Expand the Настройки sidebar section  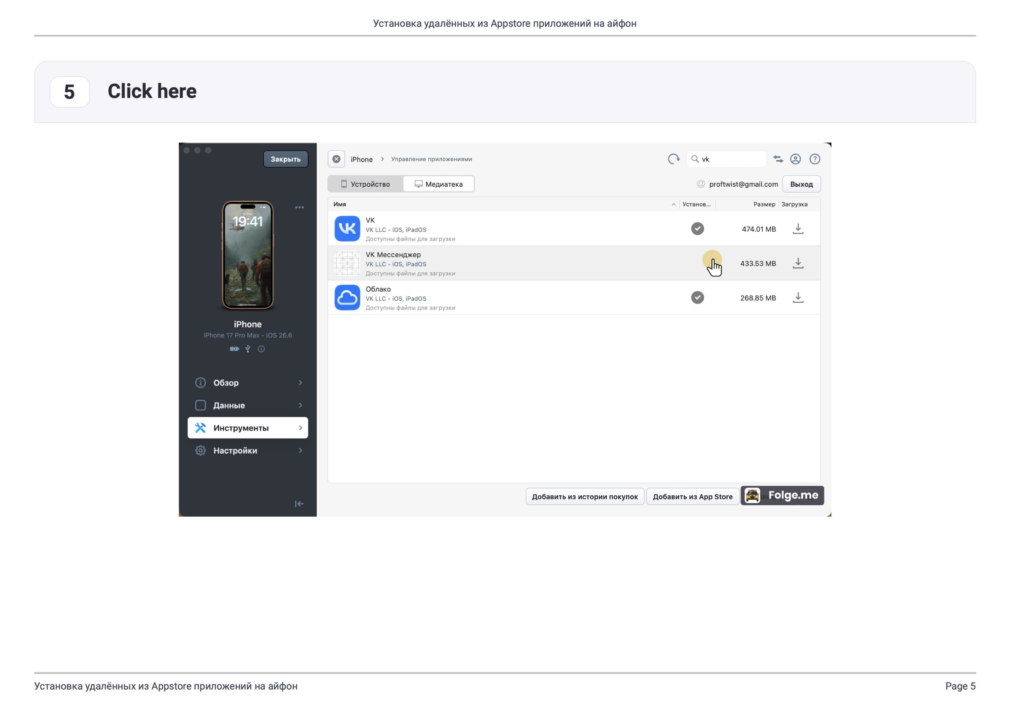248,450
